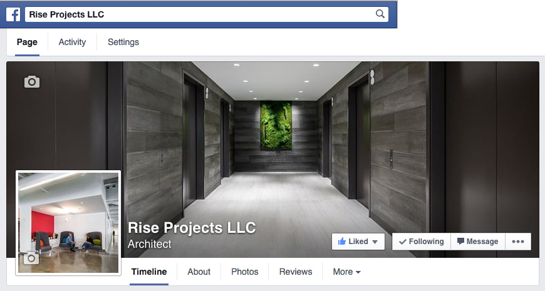Expand the Liked dropdown arrow
This screenshot has width=545, height=291.
[x=375, y=242]
